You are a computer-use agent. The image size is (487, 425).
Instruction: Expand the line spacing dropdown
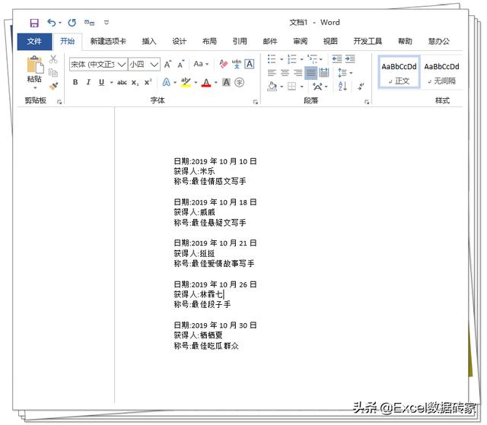click(x=349, y=74)
